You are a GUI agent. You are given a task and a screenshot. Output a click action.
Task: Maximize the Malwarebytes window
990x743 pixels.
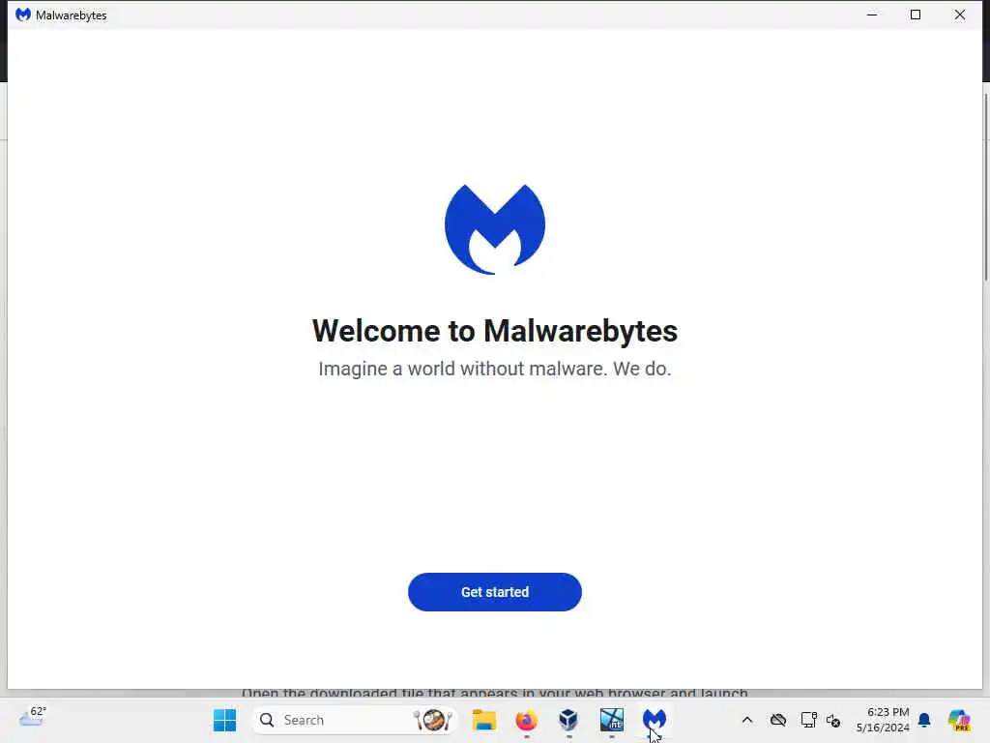(916, 15)
